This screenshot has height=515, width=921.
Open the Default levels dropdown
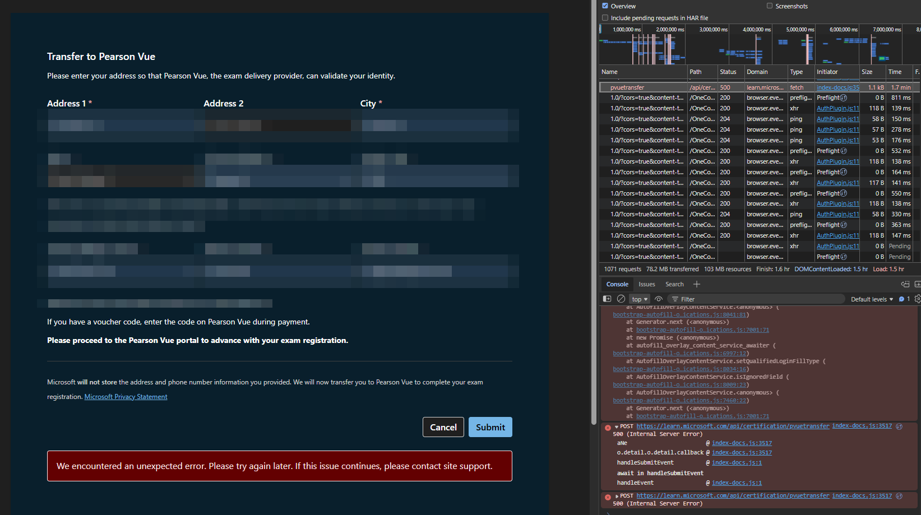[x=872, y=299]
